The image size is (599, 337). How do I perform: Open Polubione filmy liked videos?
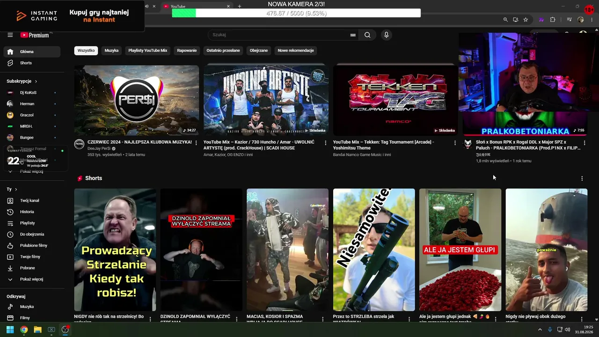point(32,245)
